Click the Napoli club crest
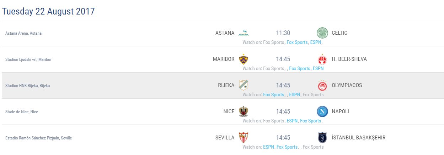This screenshot has width=444, height=155. click(322, 111)
